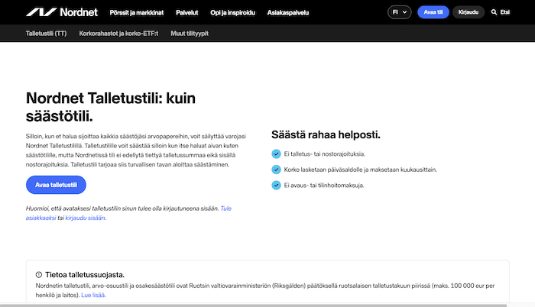Open Asiakaspalvelu menu
This screenshot has height=307, width=535.
tap(288, 13)
